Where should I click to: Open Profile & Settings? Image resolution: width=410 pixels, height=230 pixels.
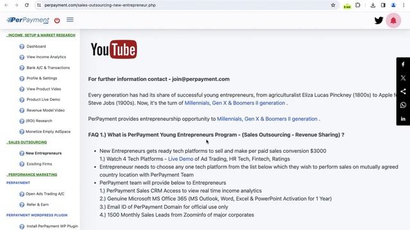pyautogui.click(x=42, y=78)
